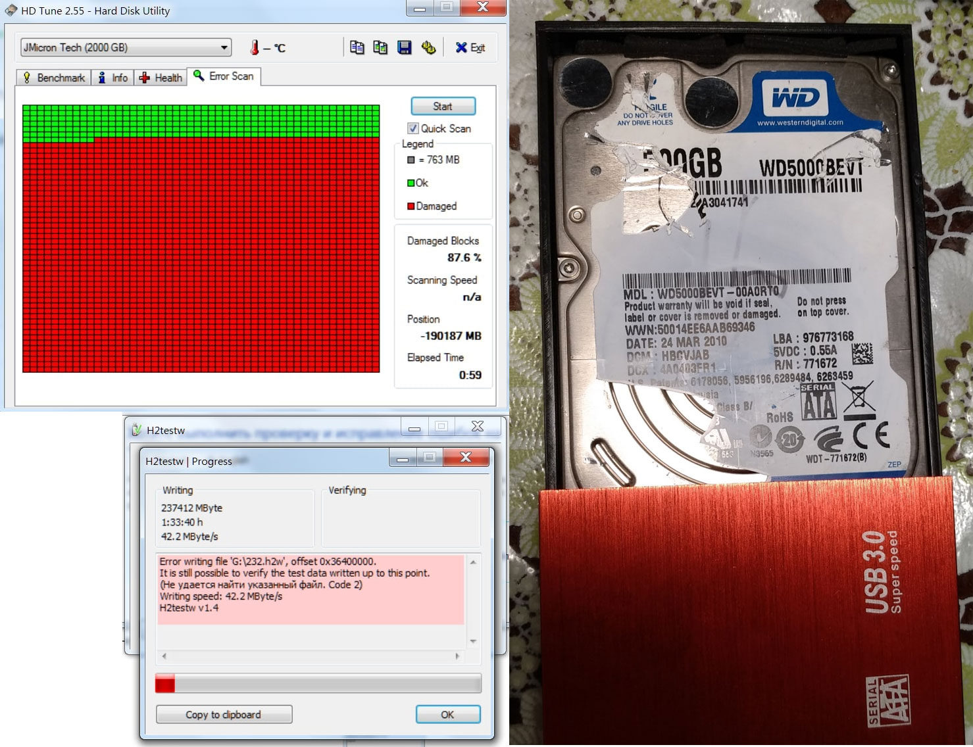Expand the JMicron Tech drive dropdown
Screen dimensions: 973x747
[x=224, y=47]
